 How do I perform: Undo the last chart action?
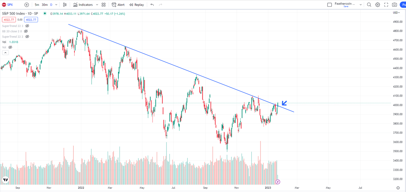point(152,5)
